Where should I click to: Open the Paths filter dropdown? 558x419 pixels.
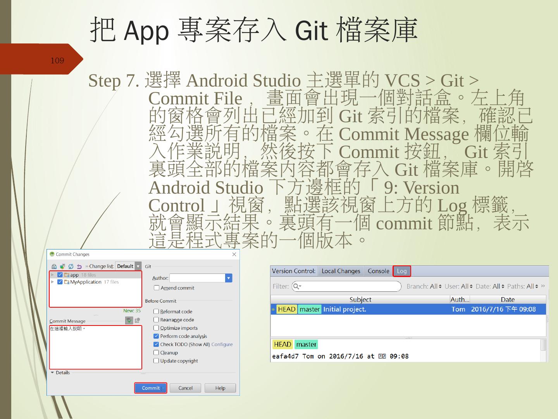[x=523, y=286]
